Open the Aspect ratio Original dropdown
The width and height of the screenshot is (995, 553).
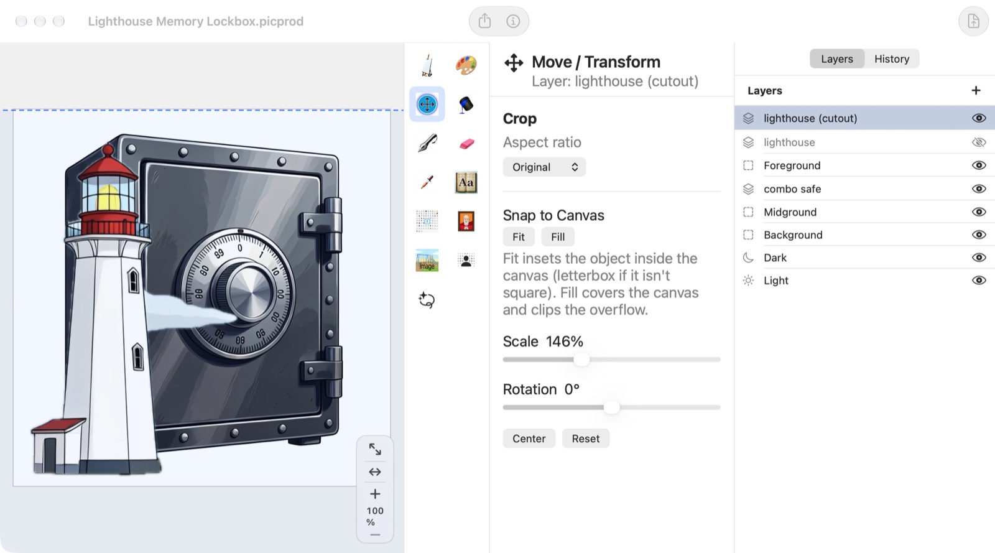click(x=545, y=167)
